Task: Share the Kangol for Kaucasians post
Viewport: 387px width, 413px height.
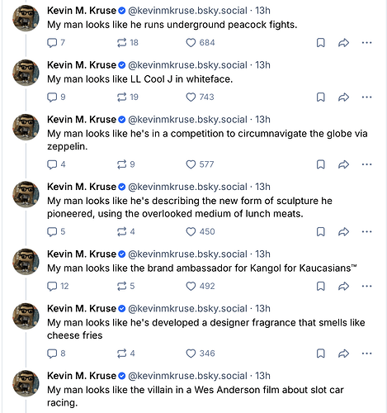Action: pyautogui.click(x=343, y=287)
